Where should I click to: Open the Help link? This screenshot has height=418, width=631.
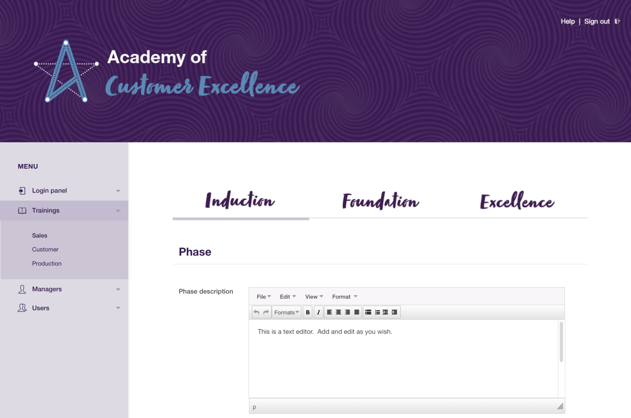(568, 21)
